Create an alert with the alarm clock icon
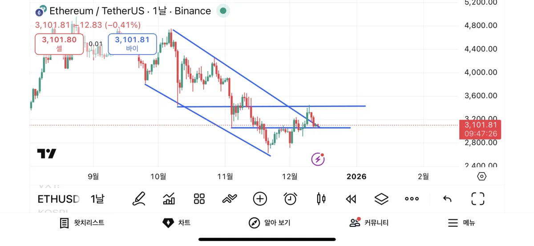 coord(291,198)
